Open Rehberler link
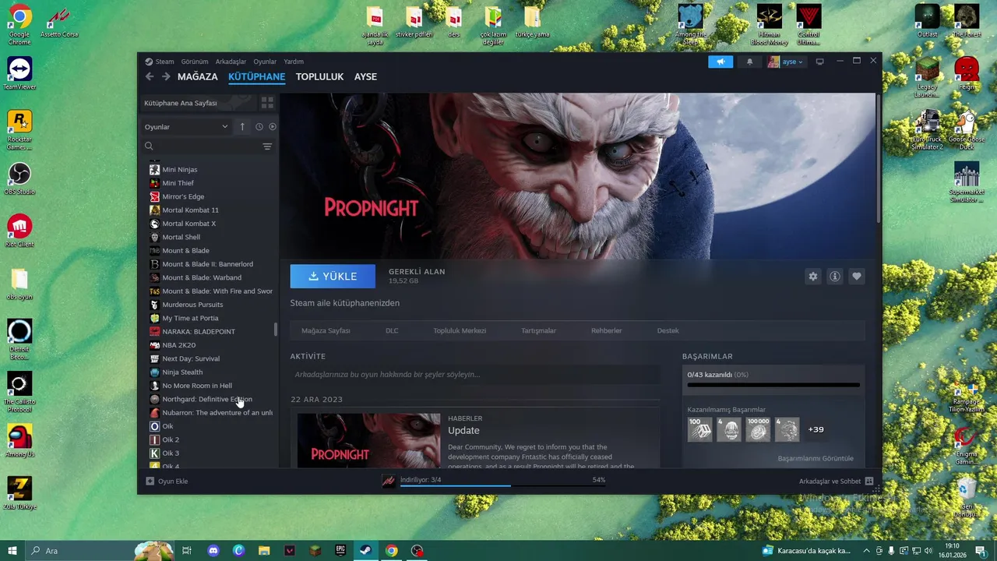The image size is (997, 561). pyautogui.click(x=606, y=330)
